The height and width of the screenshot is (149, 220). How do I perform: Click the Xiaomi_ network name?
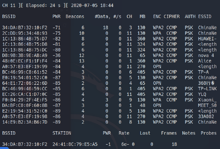[x=207, y=100]
